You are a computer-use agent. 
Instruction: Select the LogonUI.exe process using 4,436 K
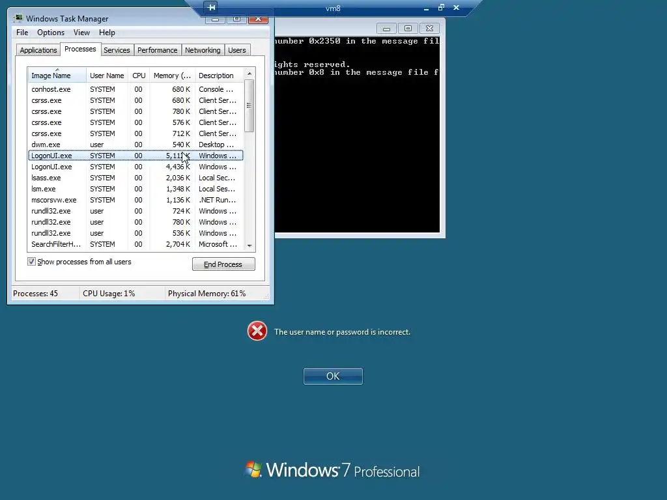[135, 167]
